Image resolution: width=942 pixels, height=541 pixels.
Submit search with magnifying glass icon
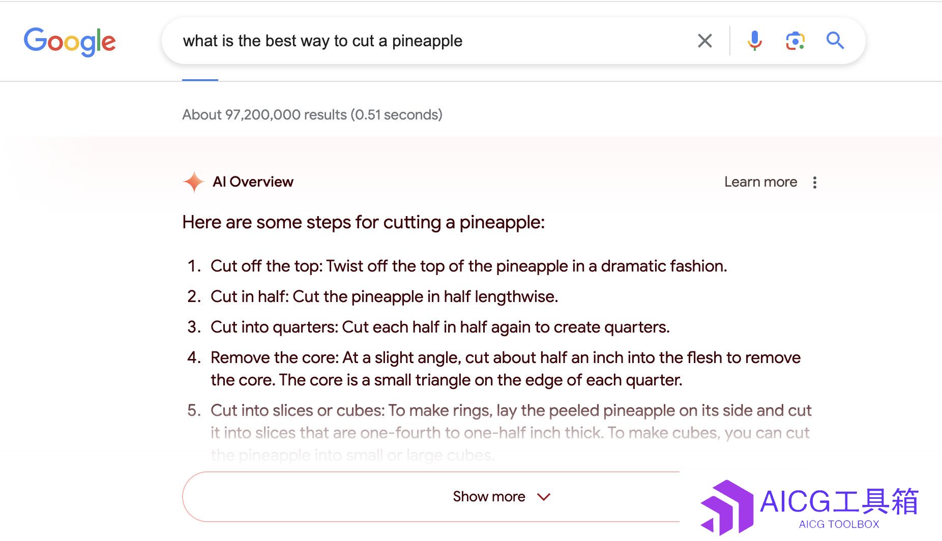[x=835, y=41]
